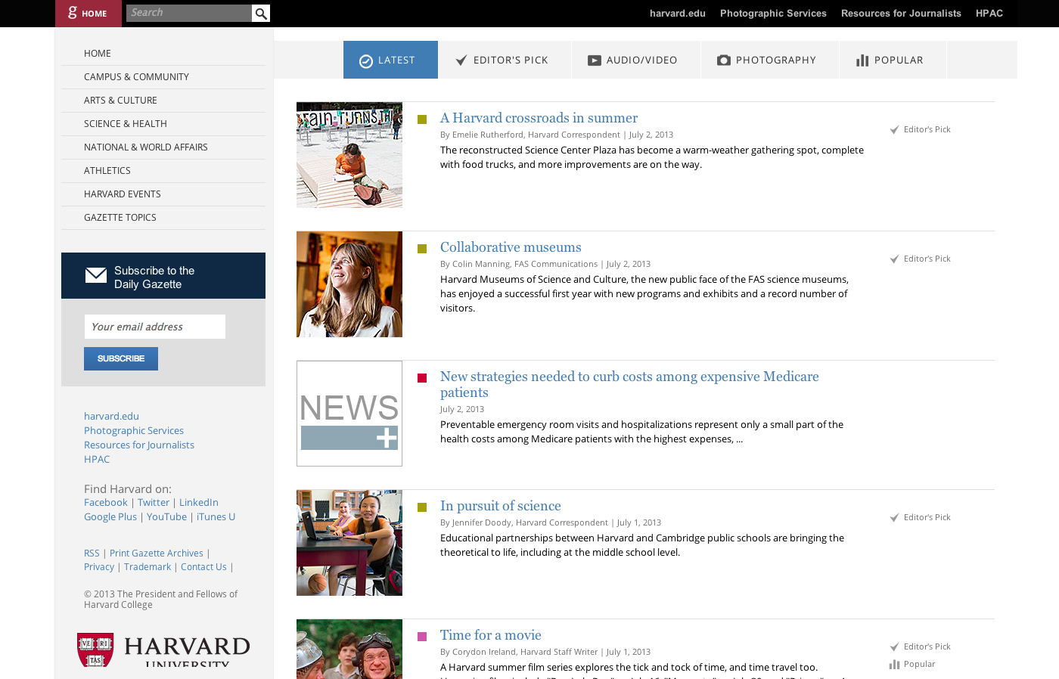1059x679 pixels.
Task: Click the Harvard shield logo
Action: [95, 650]
